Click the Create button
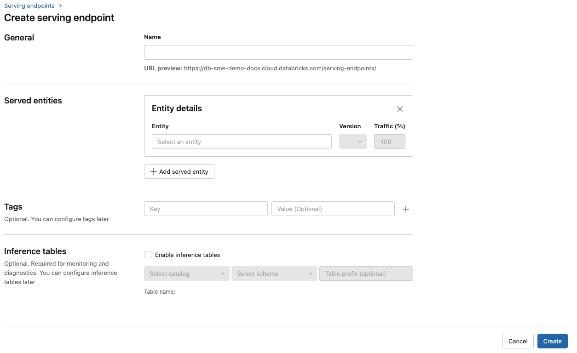 [x=552, y=341]
